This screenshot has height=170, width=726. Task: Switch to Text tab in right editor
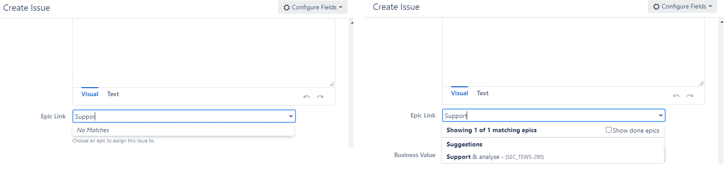(483, 93)
